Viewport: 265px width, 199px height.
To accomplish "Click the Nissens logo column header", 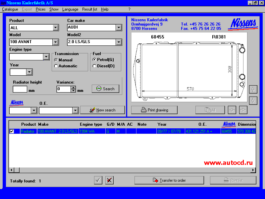I will click(229, 124).
